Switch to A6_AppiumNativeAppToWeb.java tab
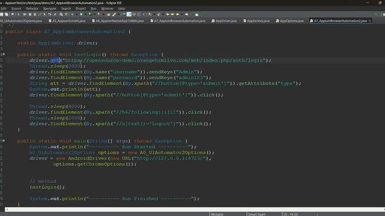 [118, 21]
